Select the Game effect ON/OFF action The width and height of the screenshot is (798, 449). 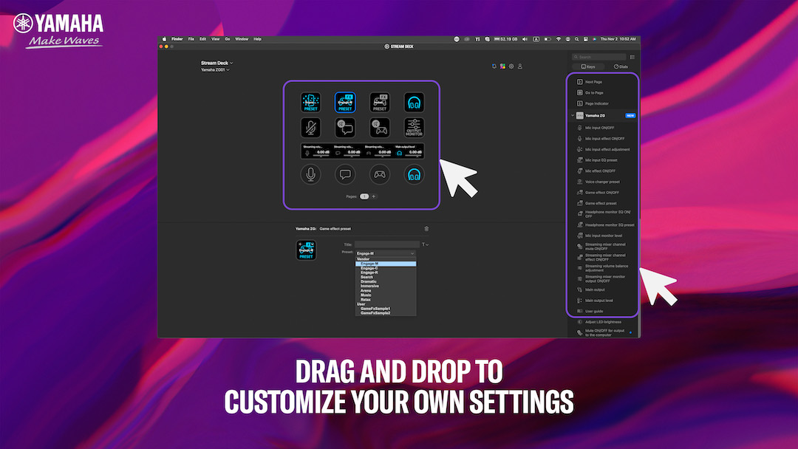pos(602,192)
